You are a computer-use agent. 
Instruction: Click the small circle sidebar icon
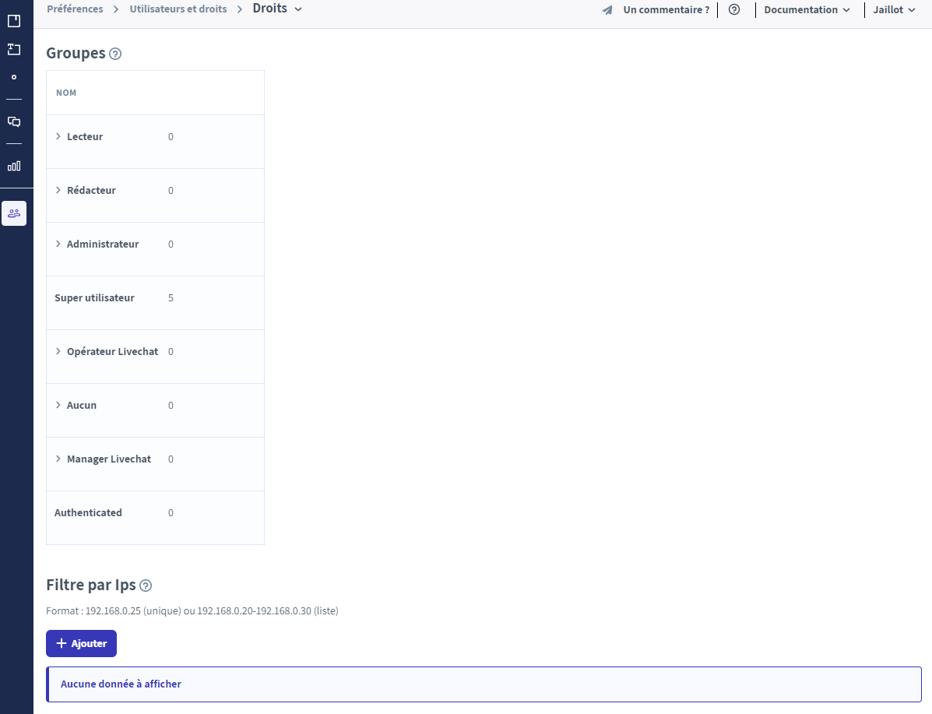[x=14, y=77]
